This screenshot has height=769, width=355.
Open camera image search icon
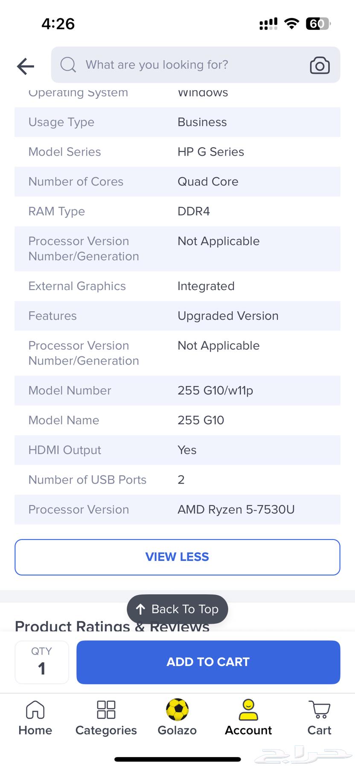click(x=320, y=65)
